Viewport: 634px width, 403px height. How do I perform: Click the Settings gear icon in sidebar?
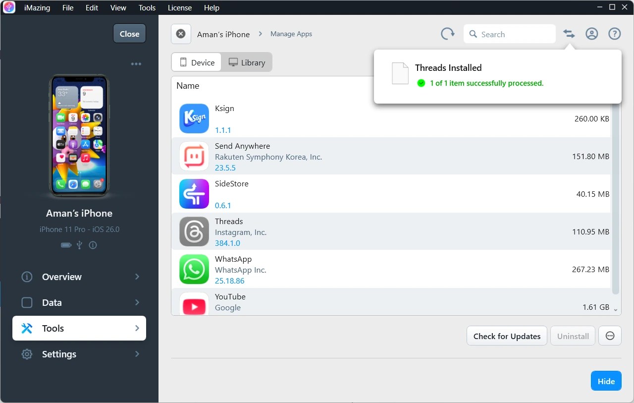[27, 354]
